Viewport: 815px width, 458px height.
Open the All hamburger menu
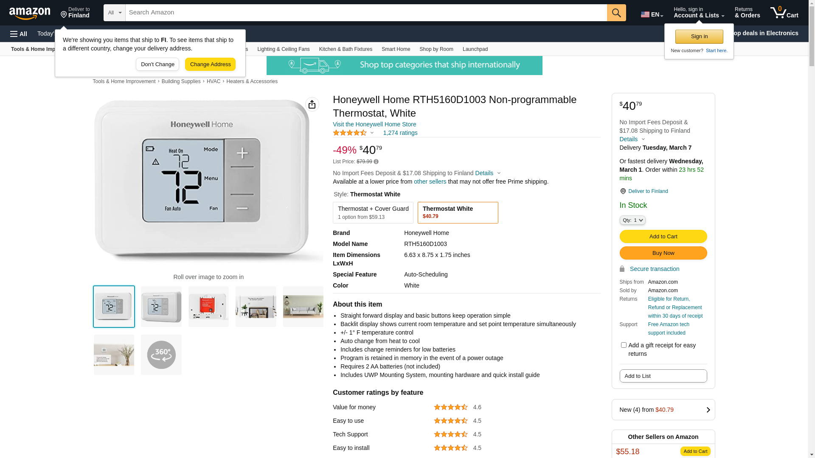tap(19, 34)
